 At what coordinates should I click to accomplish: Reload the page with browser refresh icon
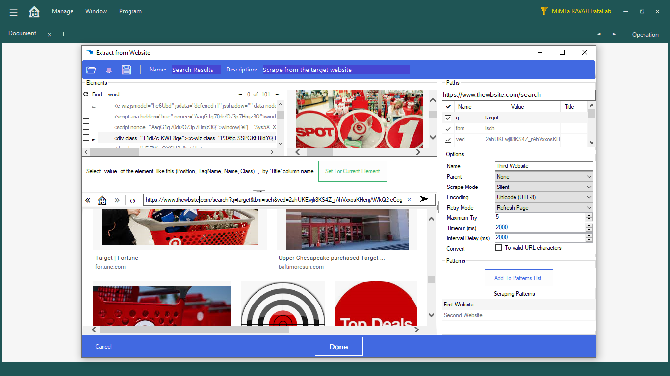[132, 200]
